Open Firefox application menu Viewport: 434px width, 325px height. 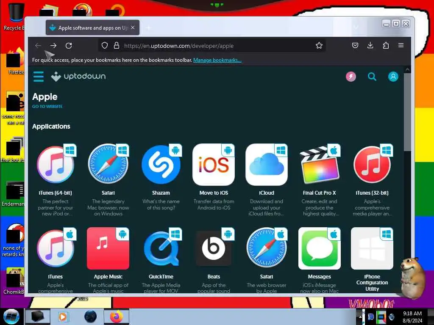[401, 45]
